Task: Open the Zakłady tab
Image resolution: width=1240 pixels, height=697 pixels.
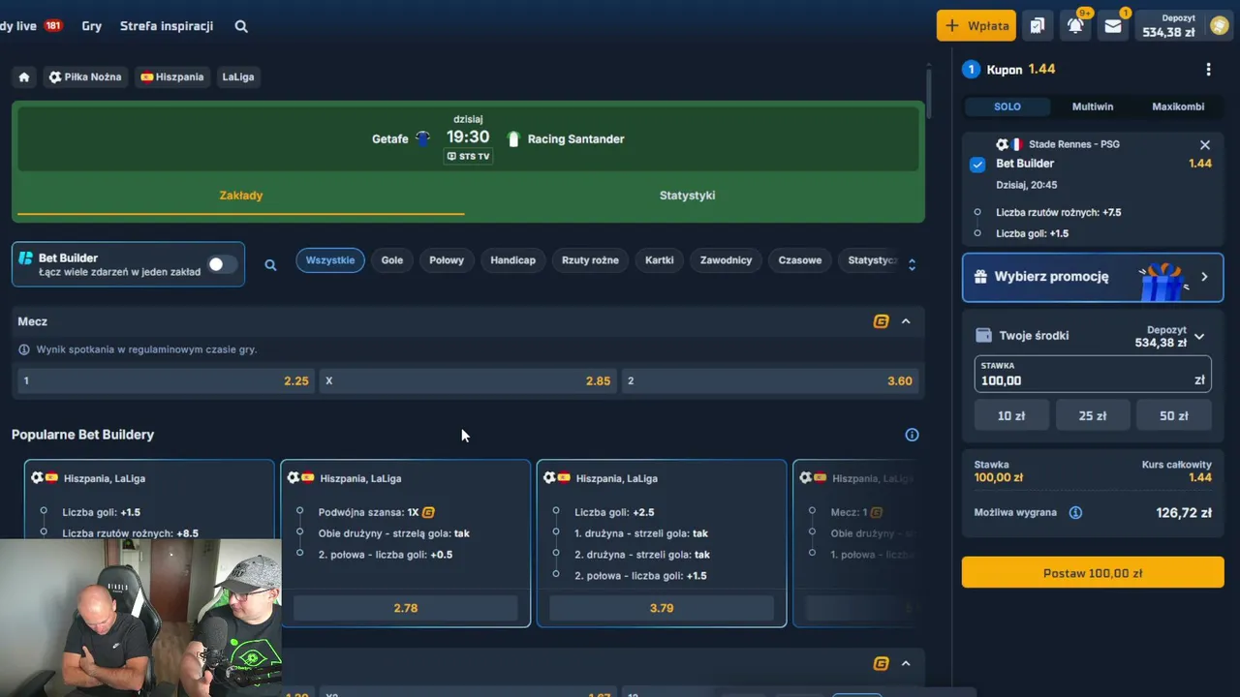Action: click(x=241, y=196)
